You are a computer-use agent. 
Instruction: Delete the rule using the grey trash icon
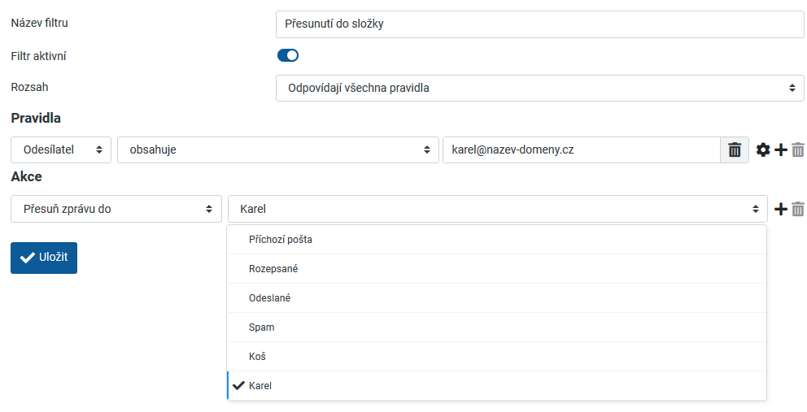[798, 150]
